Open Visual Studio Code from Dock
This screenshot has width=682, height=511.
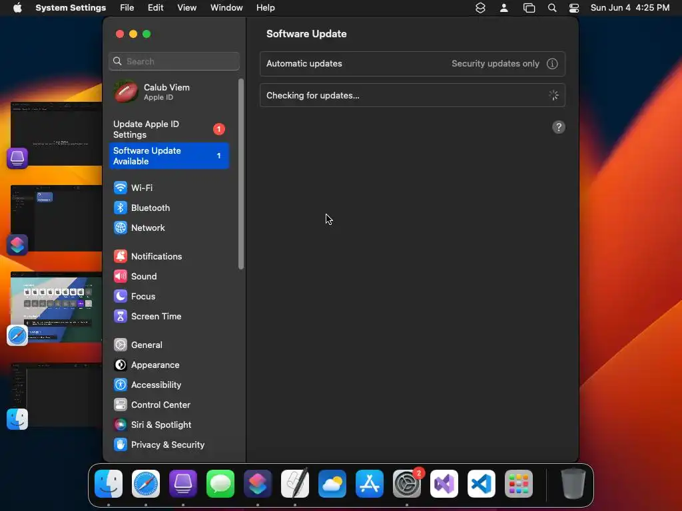[x=481, y=484]
